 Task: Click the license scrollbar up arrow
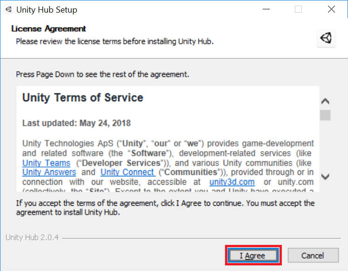(x=325, y=101)
